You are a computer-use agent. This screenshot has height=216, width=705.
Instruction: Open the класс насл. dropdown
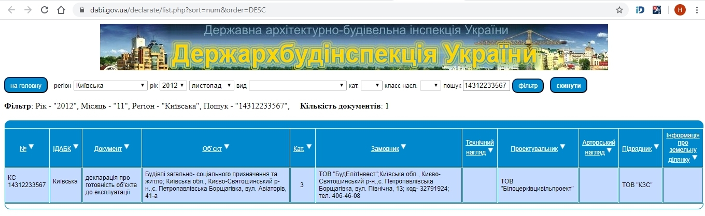pos(430,85)
